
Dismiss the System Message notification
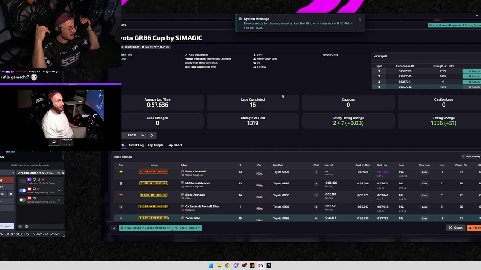(x=360, y=19)
